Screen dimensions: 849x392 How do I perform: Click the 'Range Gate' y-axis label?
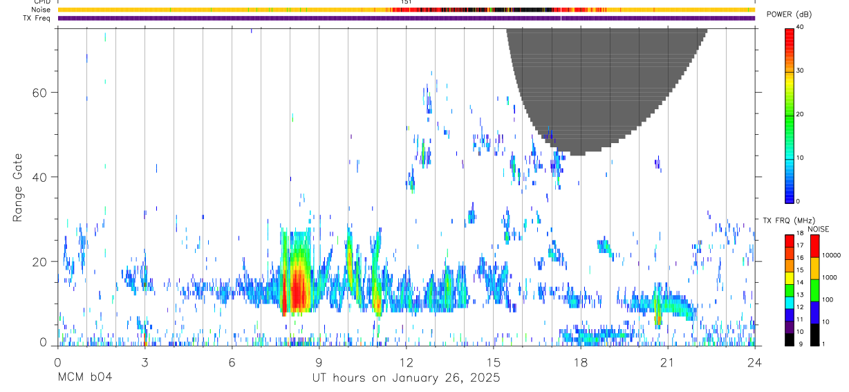pyautogui.click(x=18, y=187)
